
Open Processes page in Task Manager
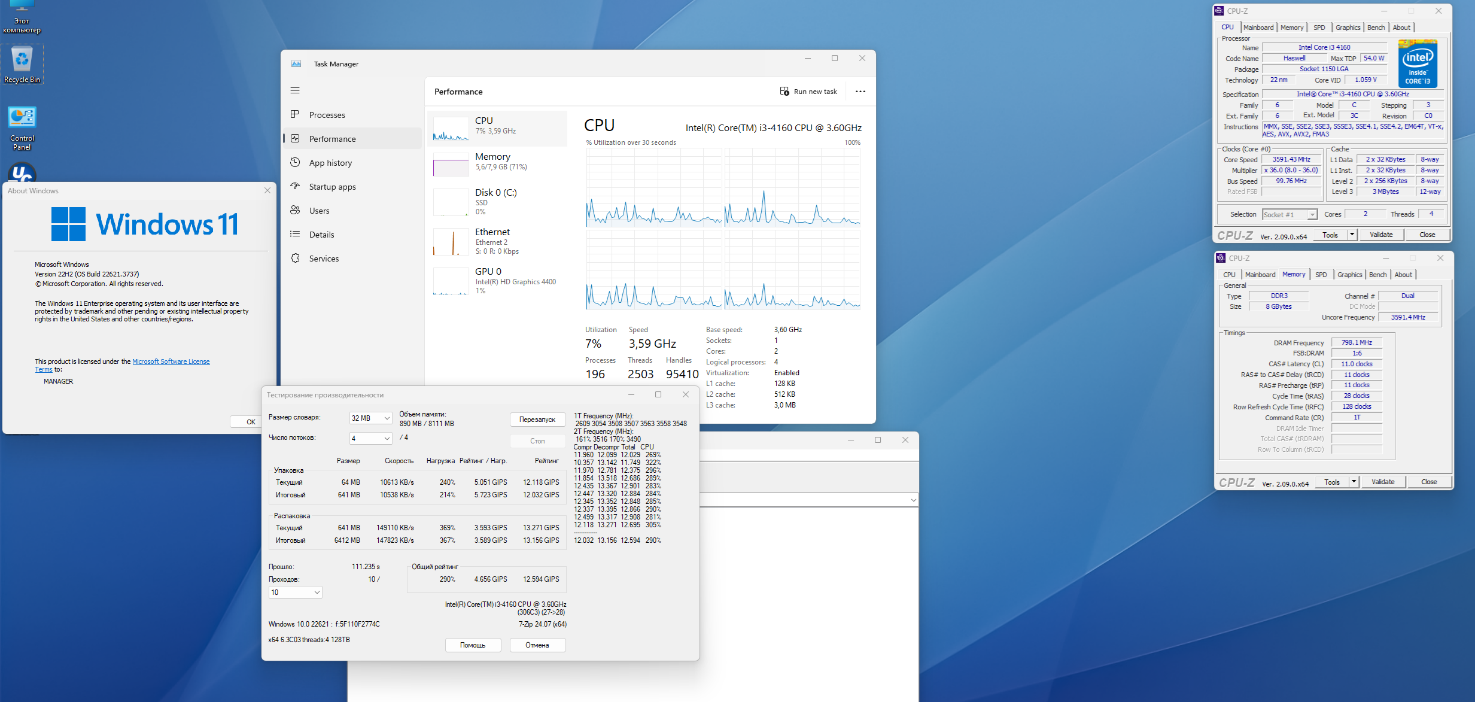(352, 115)
